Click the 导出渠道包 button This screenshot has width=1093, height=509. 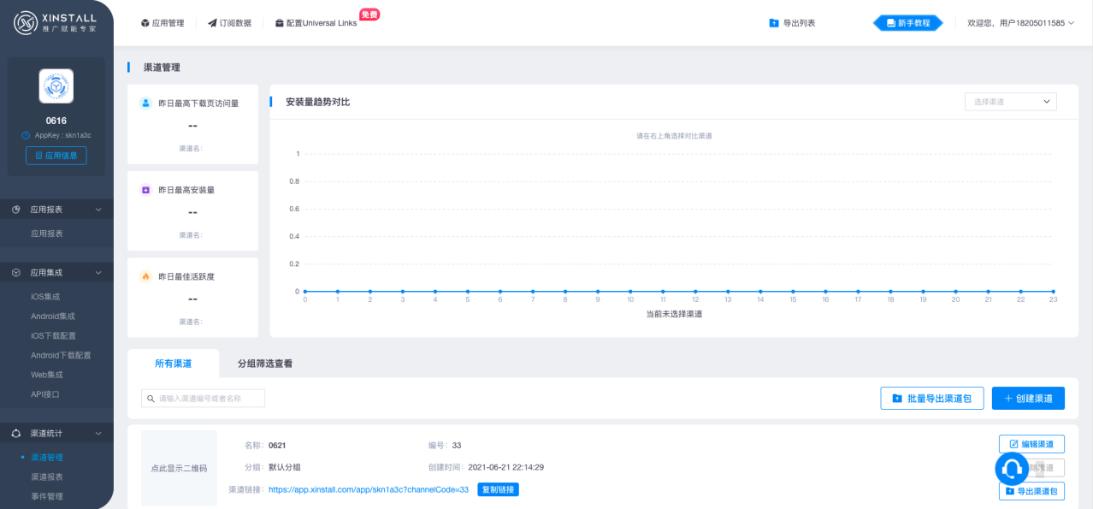[x=1031, y=491]
